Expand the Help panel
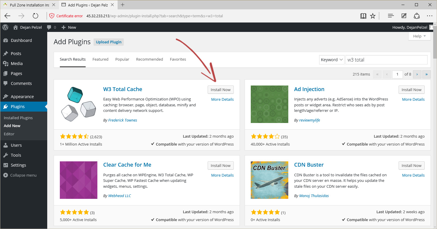The width and height of the screenshot is (437, 229). 419,36
